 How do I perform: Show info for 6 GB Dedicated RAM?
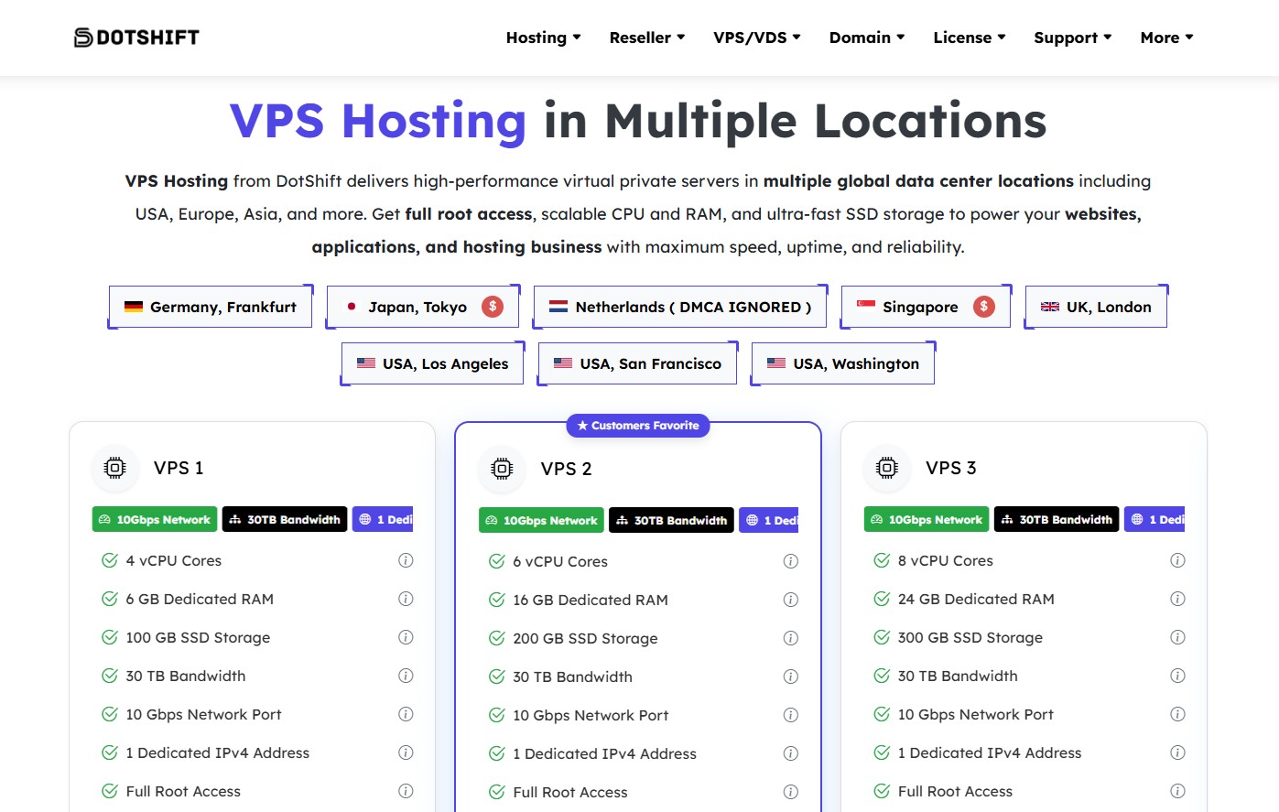coord(406,599)
